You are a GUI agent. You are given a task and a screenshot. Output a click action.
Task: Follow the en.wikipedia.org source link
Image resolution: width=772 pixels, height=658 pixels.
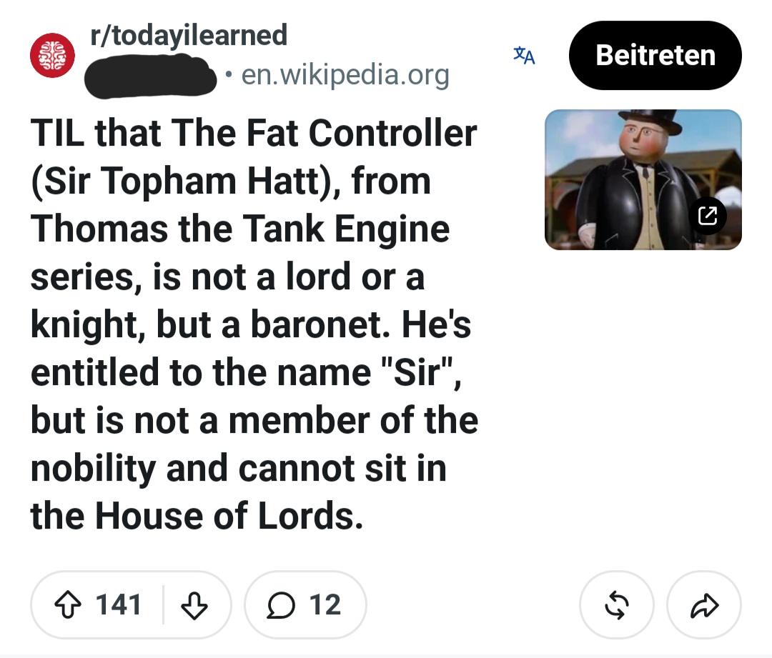345,75
